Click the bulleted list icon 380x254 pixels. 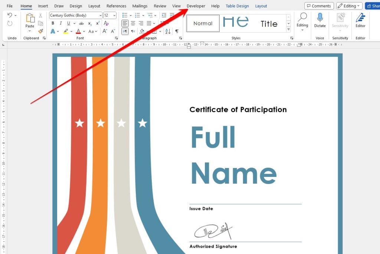(x=125, y=16)
